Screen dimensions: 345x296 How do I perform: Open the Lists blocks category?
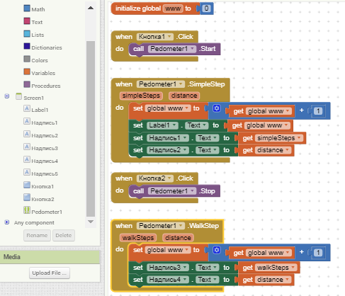(34, 34)
